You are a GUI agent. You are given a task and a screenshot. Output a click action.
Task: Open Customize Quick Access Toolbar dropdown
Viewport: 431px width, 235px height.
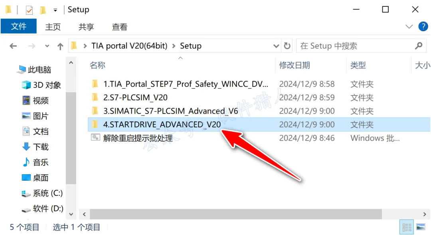[55, 10]
